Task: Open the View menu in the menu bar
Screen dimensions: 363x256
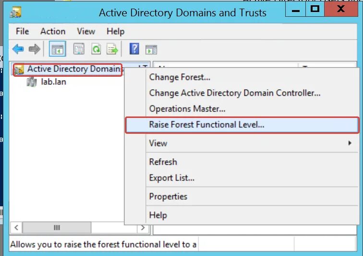Action: [86, 31]
